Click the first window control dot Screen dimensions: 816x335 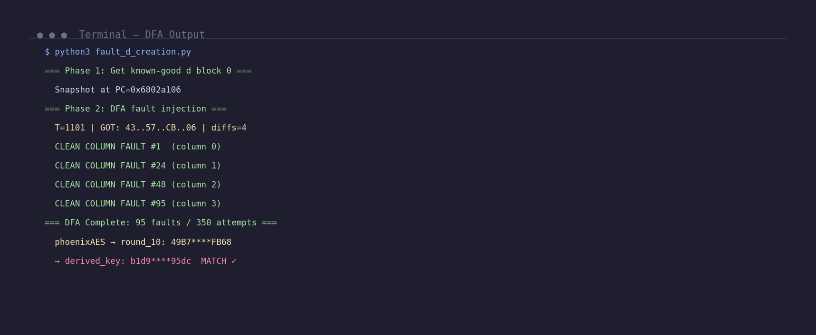coord(40,35)
